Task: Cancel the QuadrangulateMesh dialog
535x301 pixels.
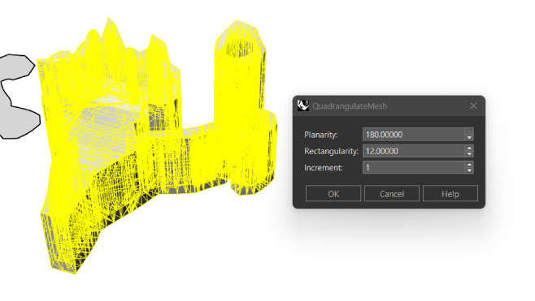Action: pyautogui.click(x=392, y=194)
